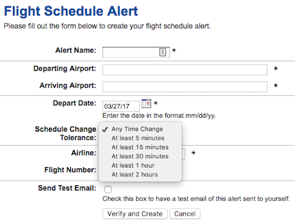Image resolution: width=295 pixels, height=224 pixels.
Task: Click required asterisk beside Departing Airport
Action: 276,68
